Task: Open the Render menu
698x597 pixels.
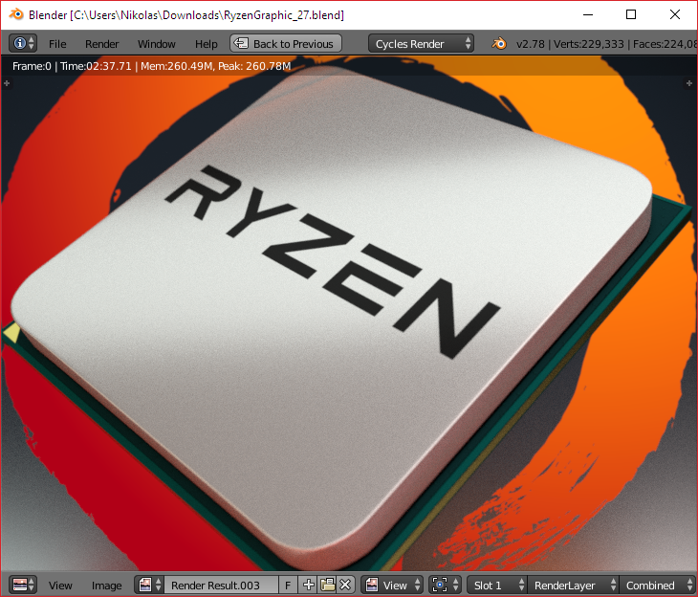Action: pos(102,44)
